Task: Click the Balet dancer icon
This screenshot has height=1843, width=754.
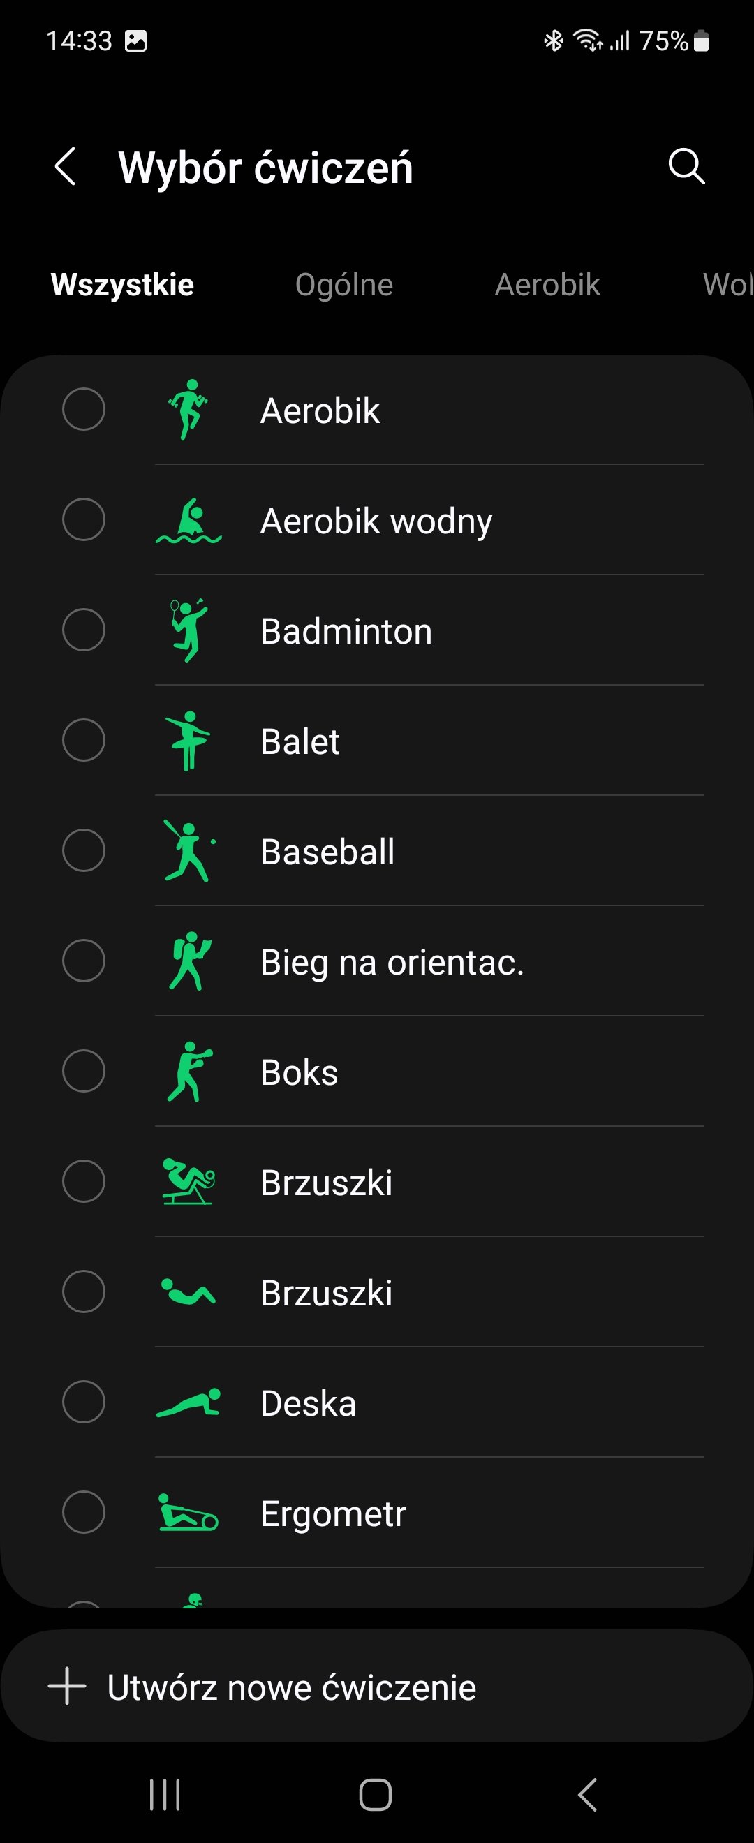Action: click(x=188, y=741)
